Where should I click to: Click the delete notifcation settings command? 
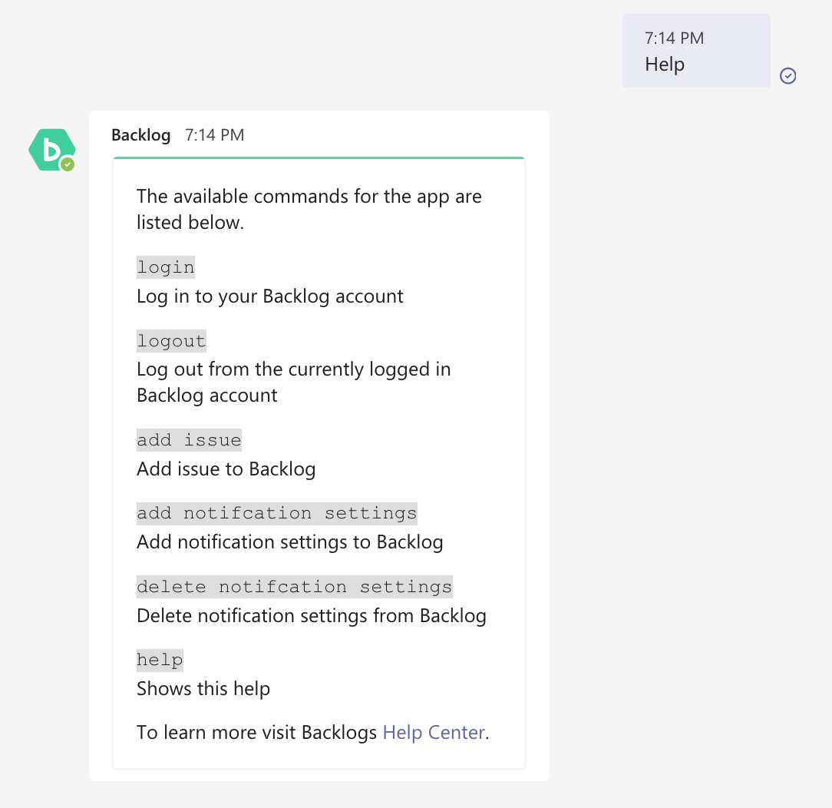click(x=295, y=587)
